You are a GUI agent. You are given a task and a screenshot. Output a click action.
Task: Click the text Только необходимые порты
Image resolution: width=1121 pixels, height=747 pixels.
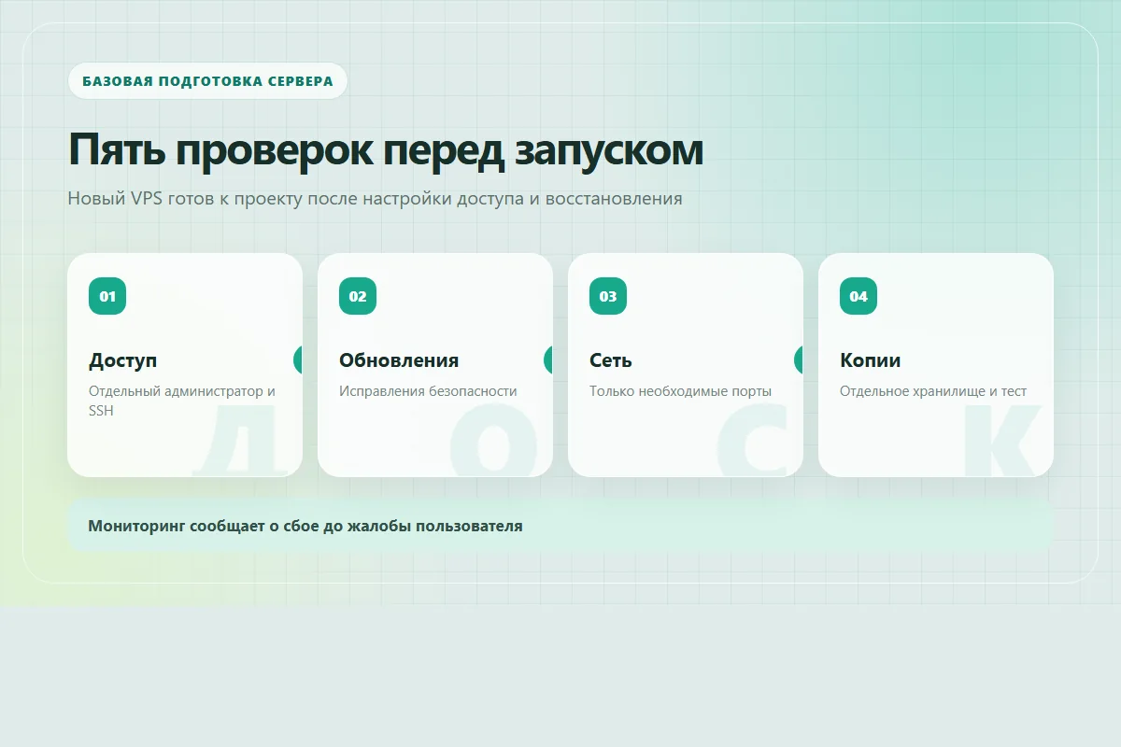pyautogui.click(x=681, y=391)
